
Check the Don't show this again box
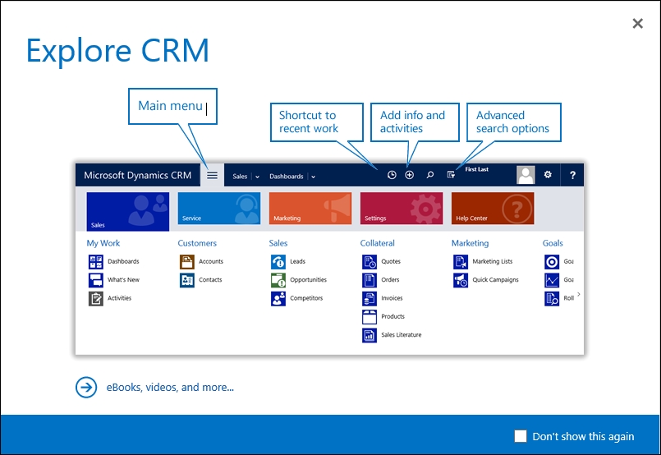521,436
